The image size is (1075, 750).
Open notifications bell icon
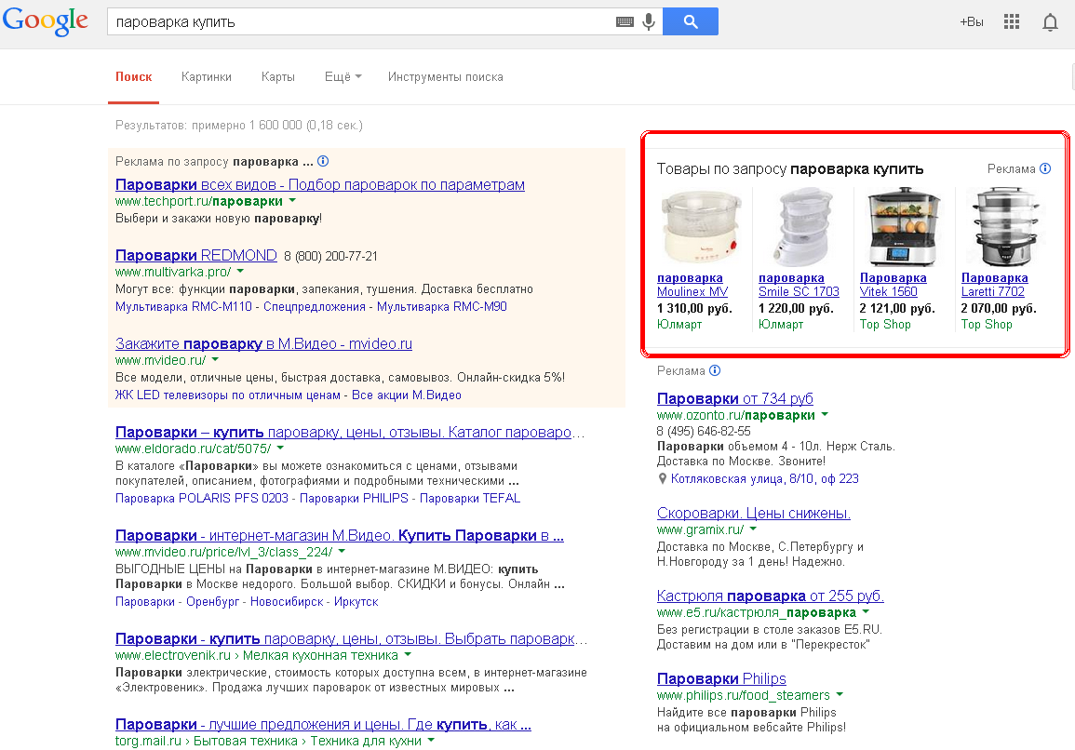[x=1050, y=22]
